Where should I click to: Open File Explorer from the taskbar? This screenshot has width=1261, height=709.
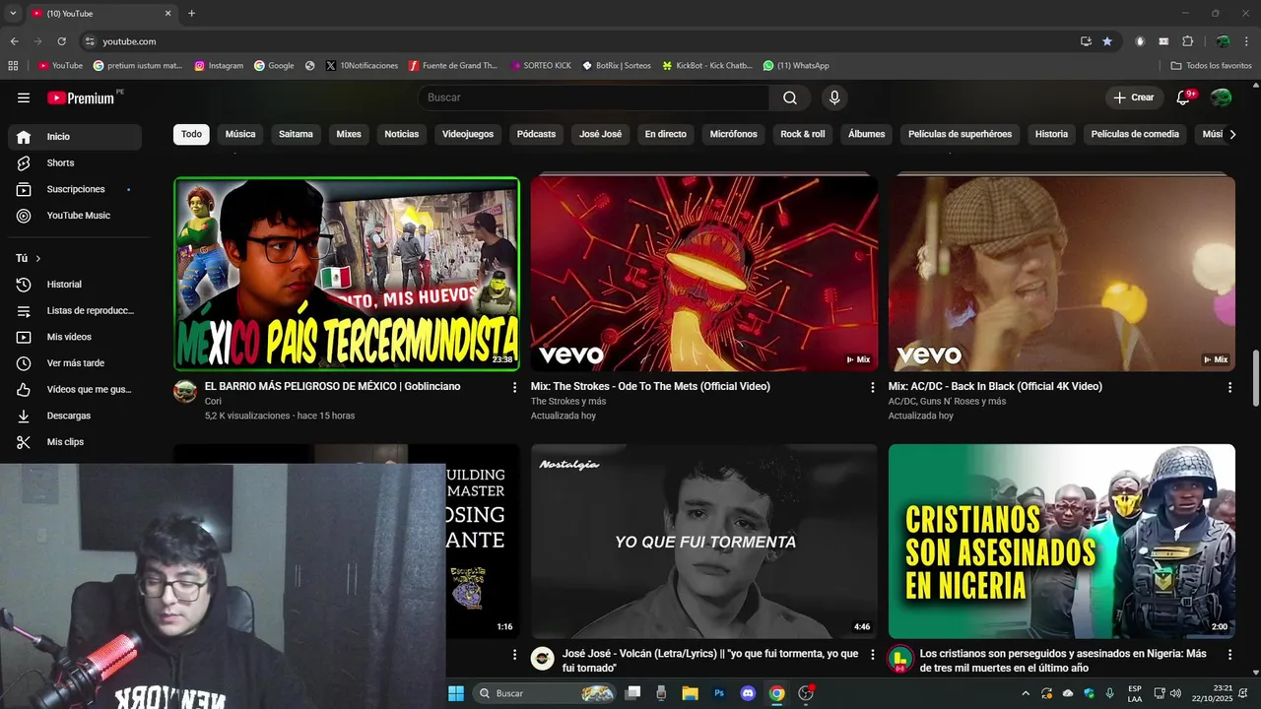click(x=690, y=693)
